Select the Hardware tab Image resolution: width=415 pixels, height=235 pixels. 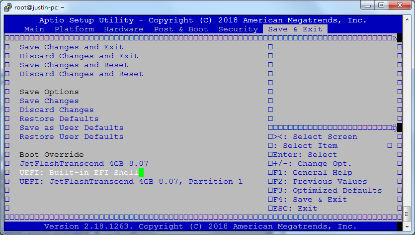click(124, 29)
